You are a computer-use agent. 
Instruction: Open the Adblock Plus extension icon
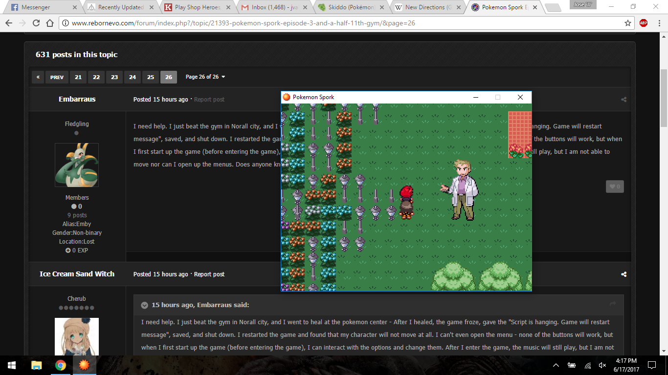[x=644, y=23]
